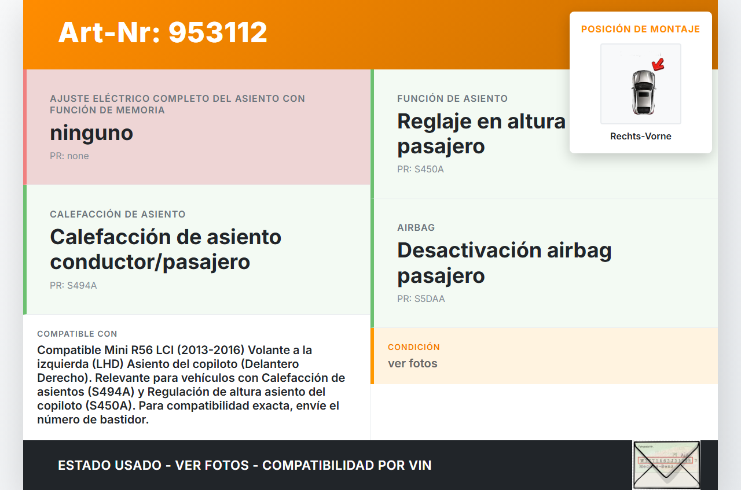Click the Art-Nr: 953112 title
The image size is (741, 490).
tap(163, 32)
